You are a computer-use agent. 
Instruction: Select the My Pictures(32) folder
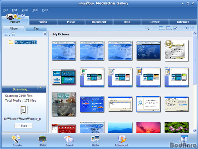(x=25, y=43)
